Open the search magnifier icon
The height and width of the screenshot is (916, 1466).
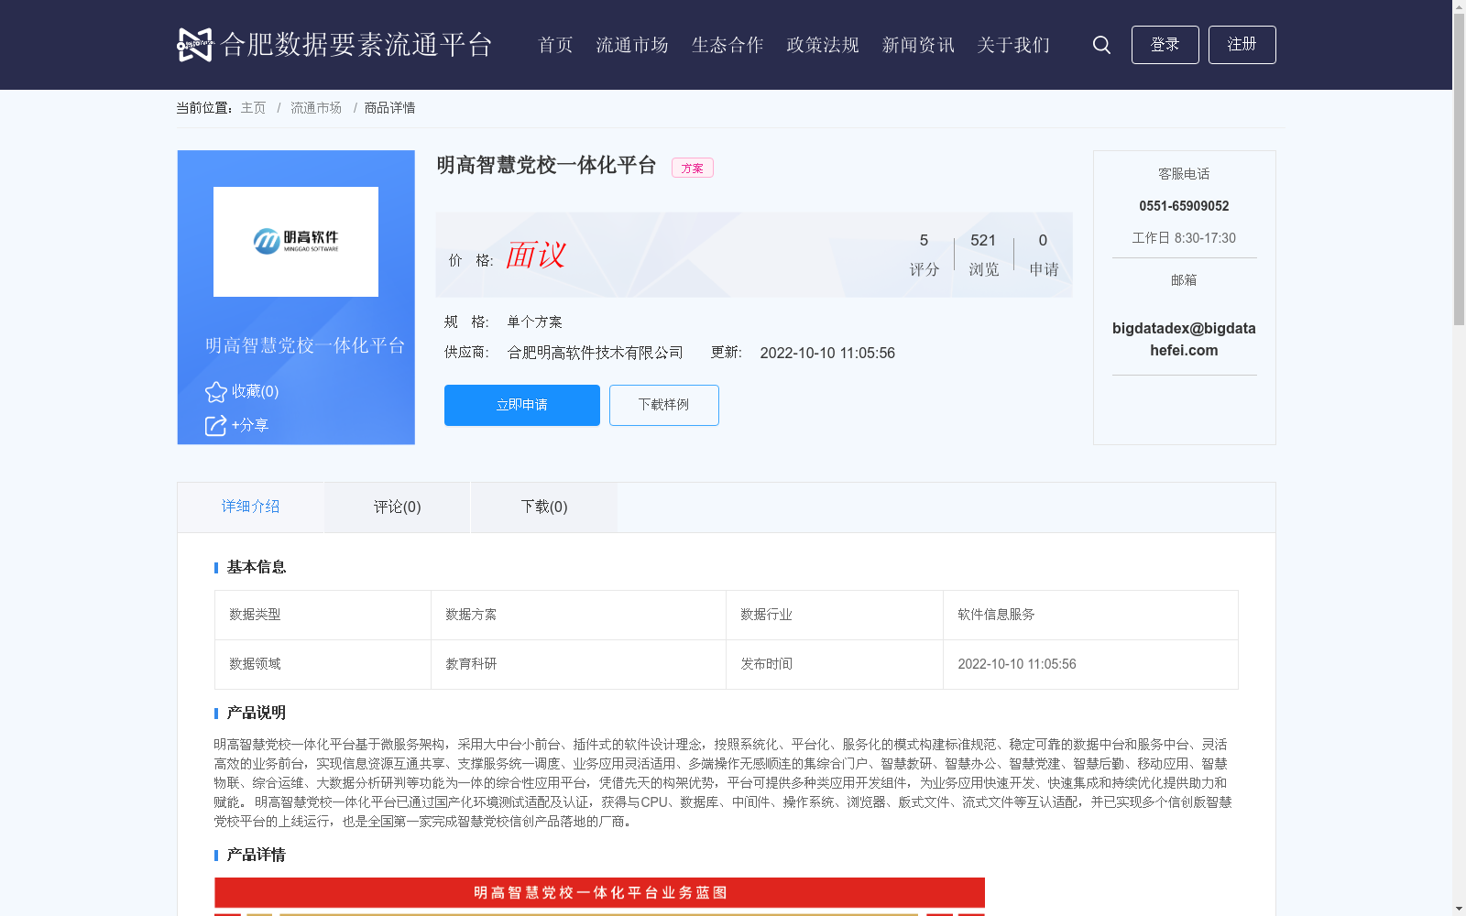(x=1101, y=45)
